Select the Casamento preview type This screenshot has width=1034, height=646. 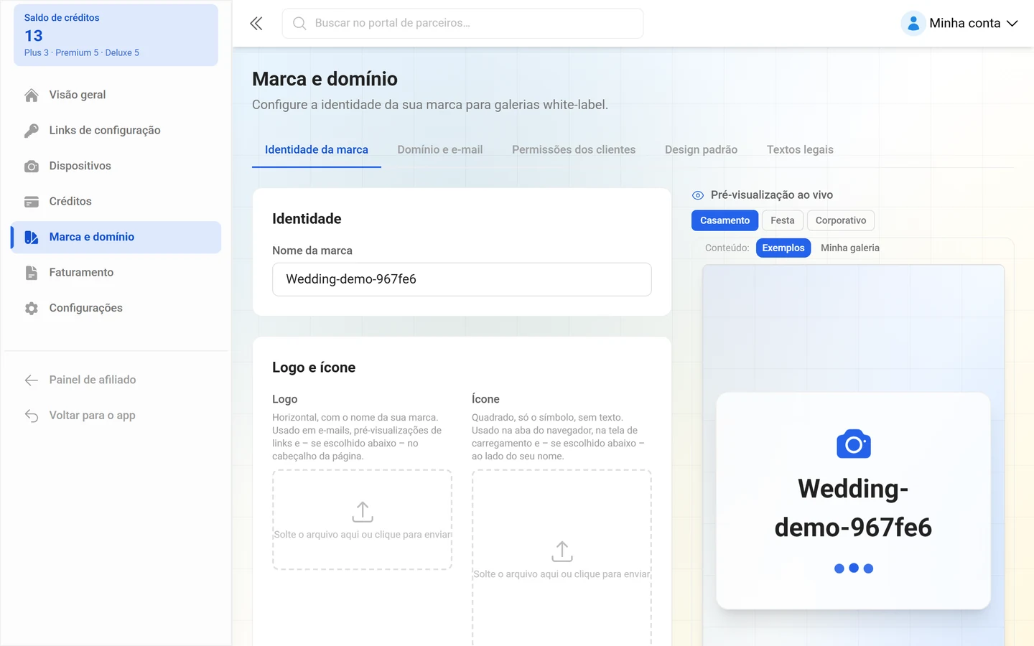point(725,220)
